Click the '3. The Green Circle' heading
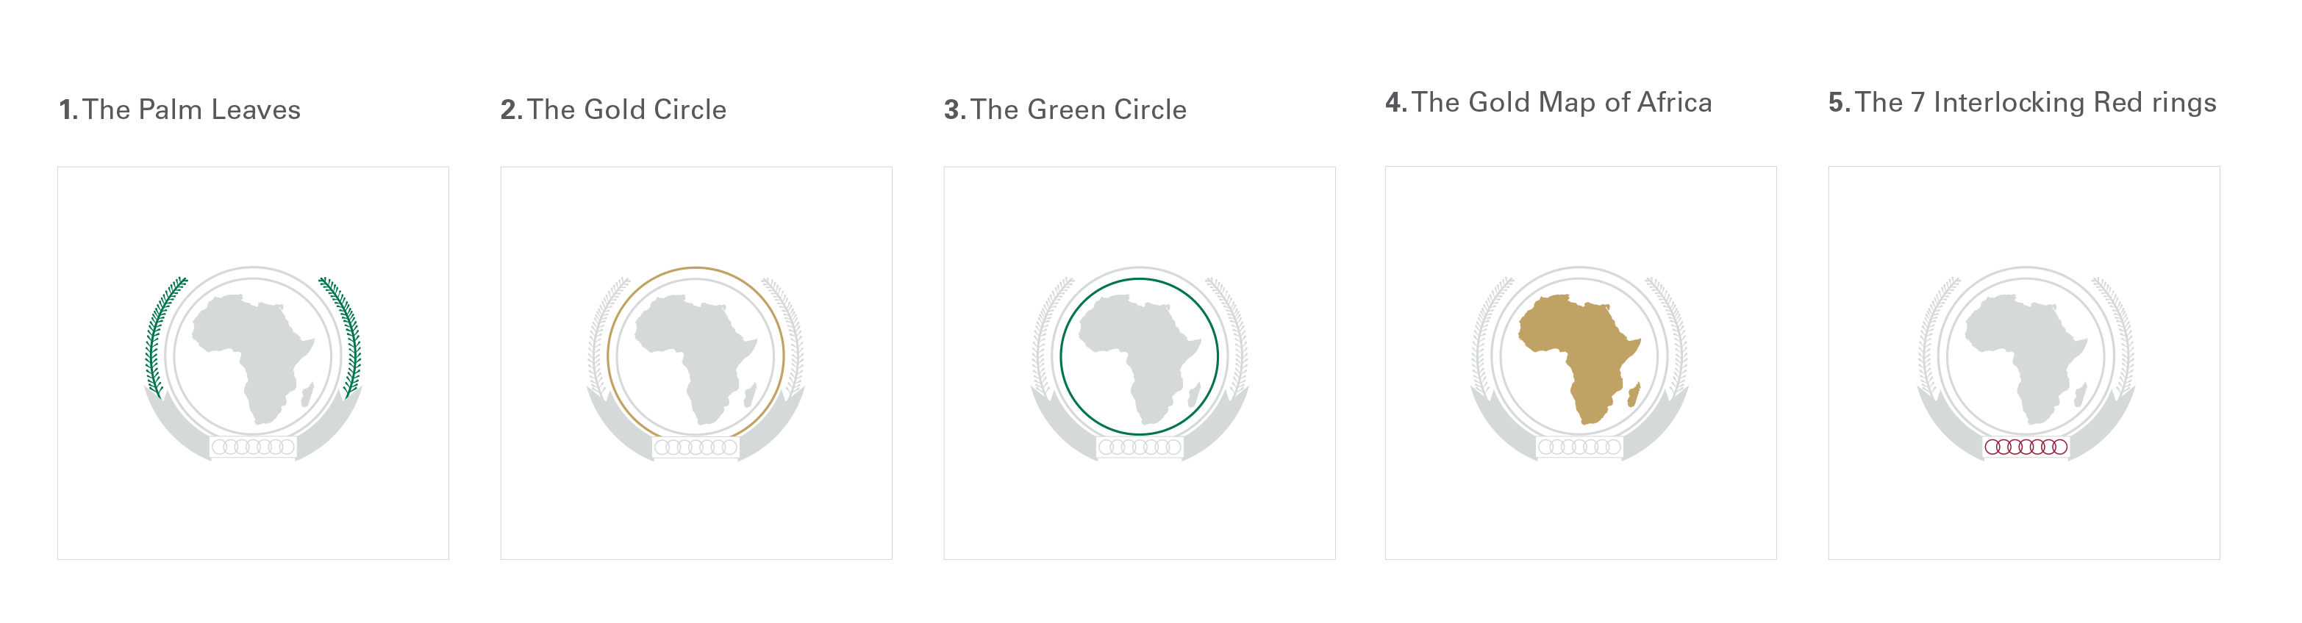 click(x=1065, y=109)
